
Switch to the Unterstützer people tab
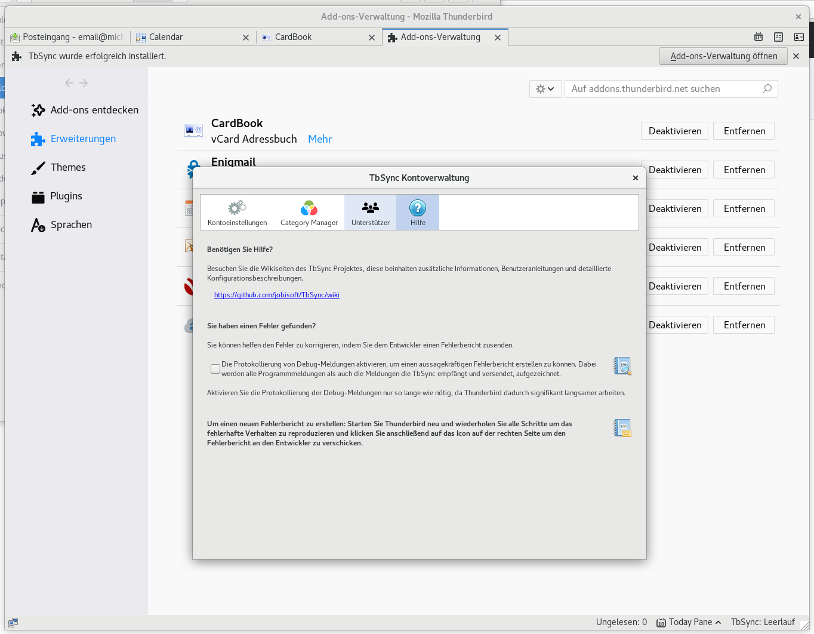tap(370, 213)
